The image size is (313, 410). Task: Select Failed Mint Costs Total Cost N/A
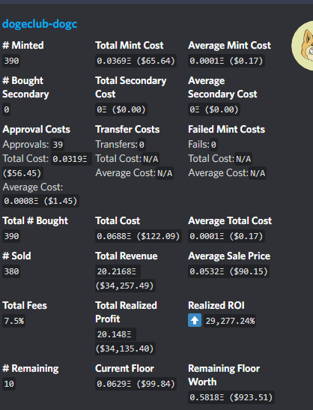coord(243,159)
